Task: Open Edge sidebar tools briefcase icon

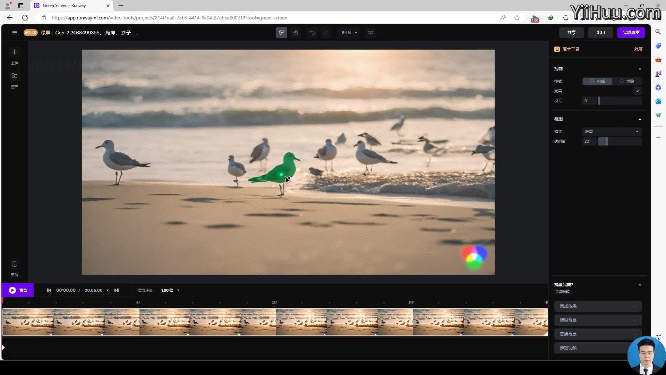Action: pos(658,60)
